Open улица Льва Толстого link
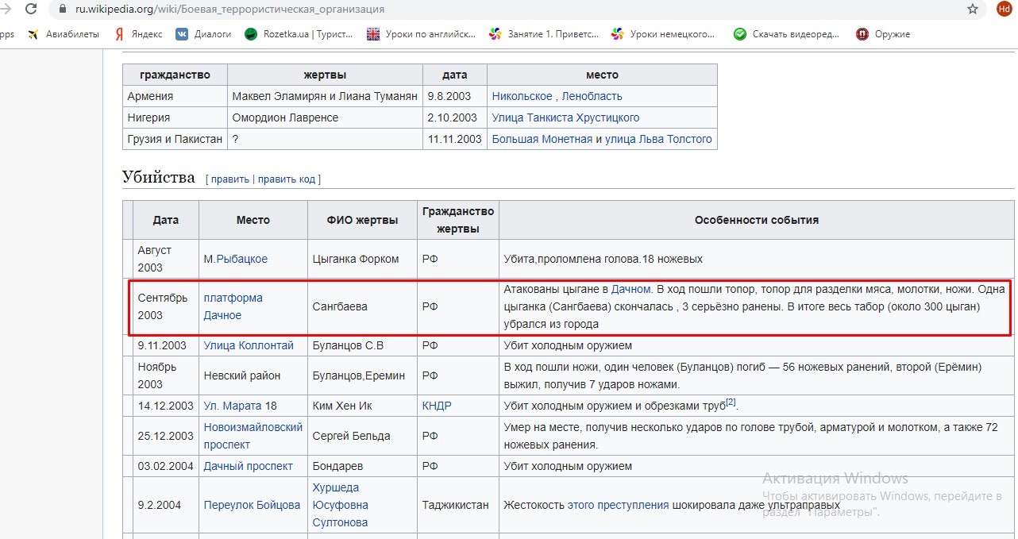Image resolution: width=1018 pixels, height=539 pixels. click(x=658, y=139)
